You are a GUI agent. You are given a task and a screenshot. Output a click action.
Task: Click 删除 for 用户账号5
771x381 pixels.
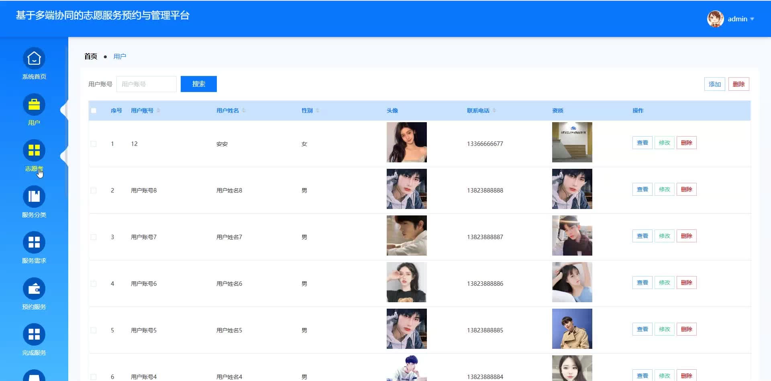687,329
